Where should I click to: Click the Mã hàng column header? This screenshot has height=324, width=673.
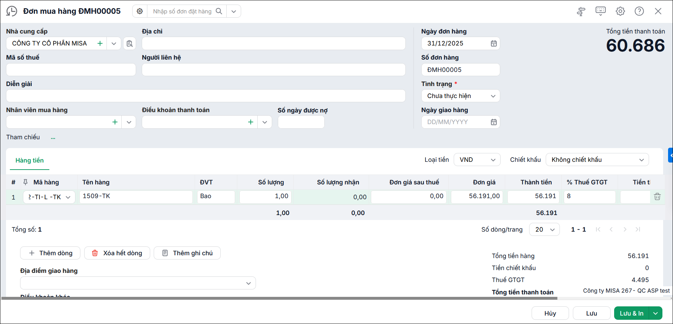pyautogui.click(x=46, y=182)
